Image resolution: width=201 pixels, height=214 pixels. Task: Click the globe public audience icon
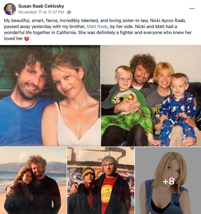[69, 12]
